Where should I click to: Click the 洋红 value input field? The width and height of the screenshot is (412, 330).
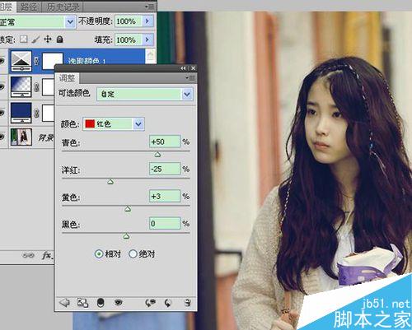coord(165,169)
